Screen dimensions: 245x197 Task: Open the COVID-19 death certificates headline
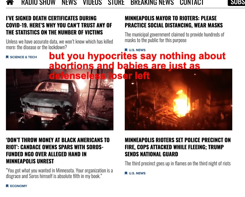click(x=59, y=25)
